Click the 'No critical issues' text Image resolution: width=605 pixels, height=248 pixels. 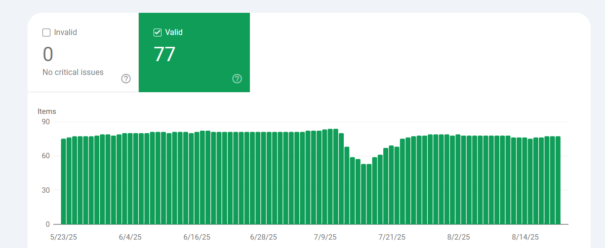(x=73, y=72)
